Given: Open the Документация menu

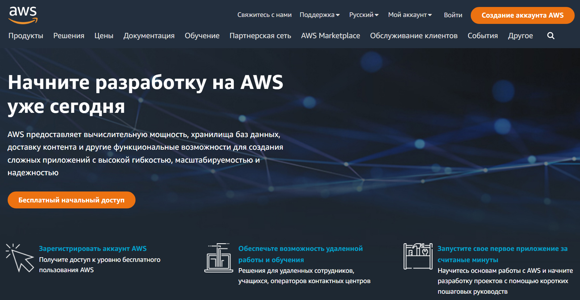Looking at the screenshot, I should [149, 36].
